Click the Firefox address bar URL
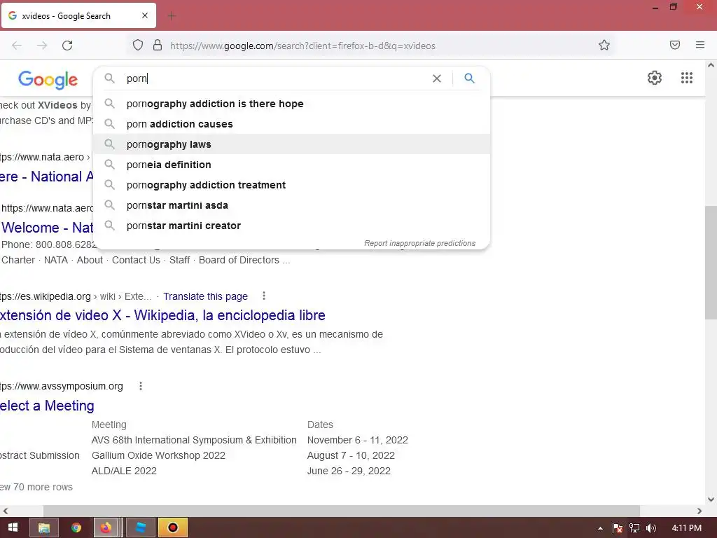This screenshot has width=717, height=538. [x=302, y=46]
